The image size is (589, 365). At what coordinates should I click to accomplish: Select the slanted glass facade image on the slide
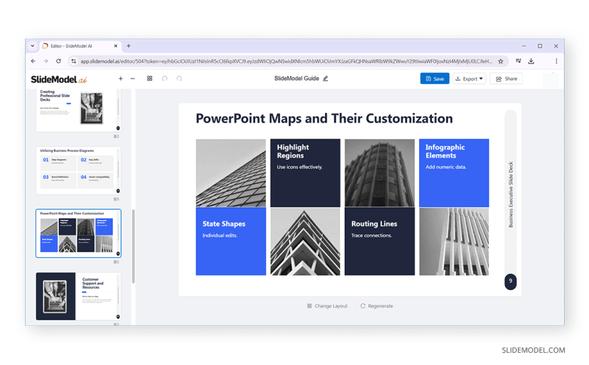(x=231, y=173)
